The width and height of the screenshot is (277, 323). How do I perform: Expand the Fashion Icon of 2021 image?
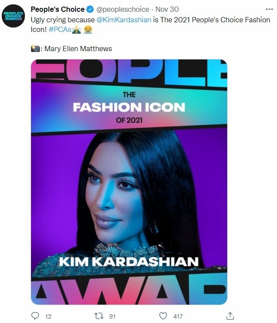(x=129, y=181)
